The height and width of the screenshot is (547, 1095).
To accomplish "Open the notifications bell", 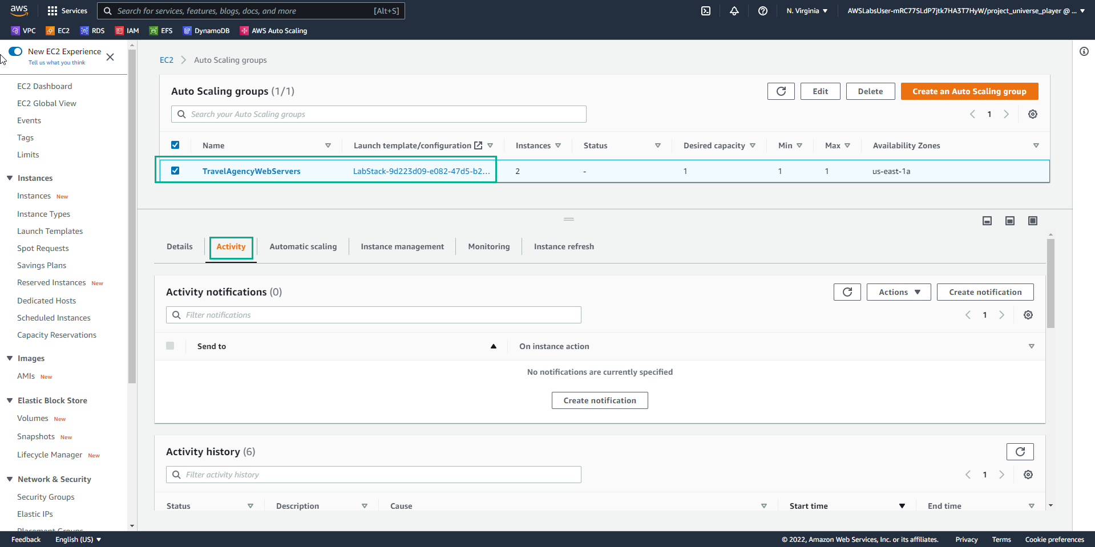I will [x=734, y=11].
